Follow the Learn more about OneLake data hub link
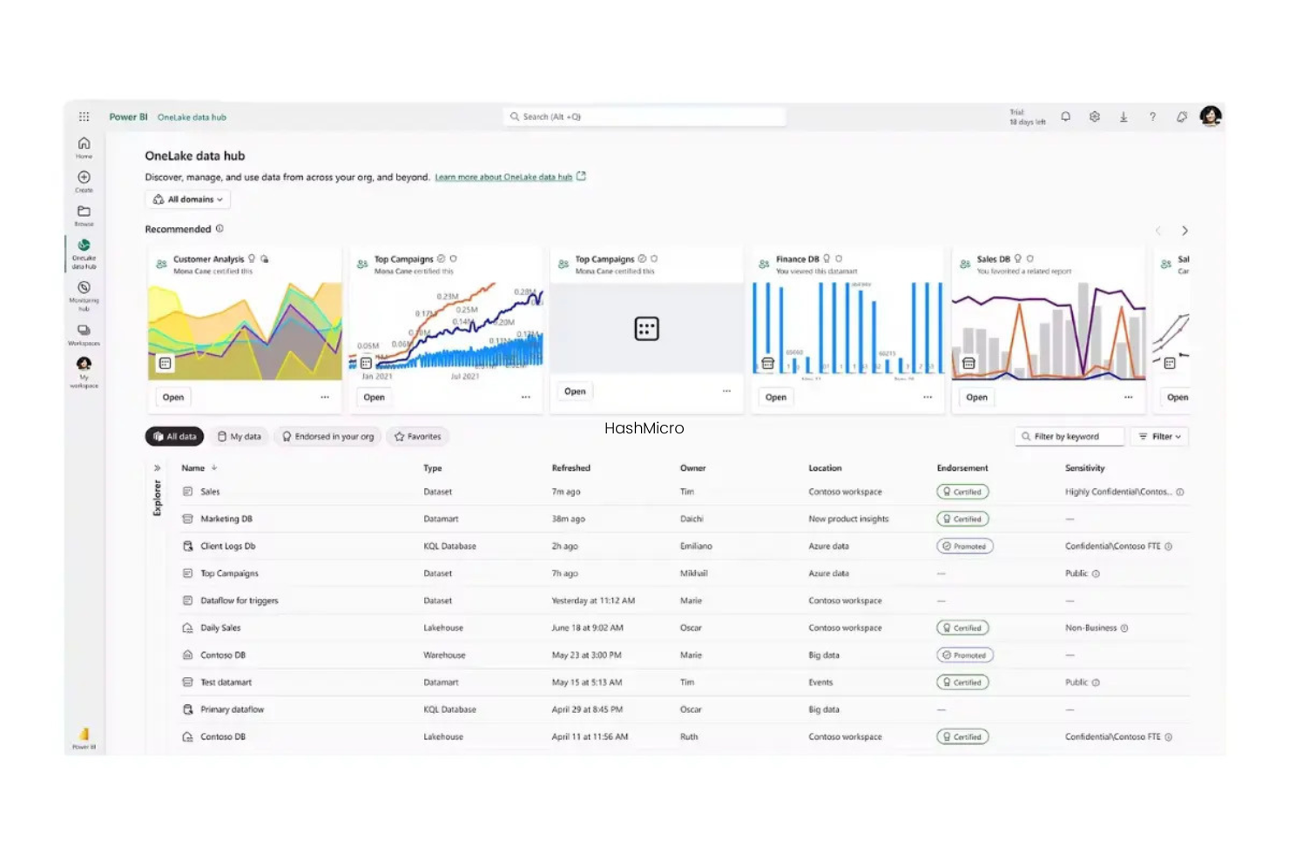Viewport: 1289px width, 859px height. pos(505,176)
